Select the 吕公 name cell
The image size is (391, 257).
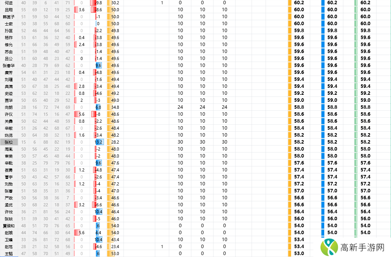click(x=9, y=58)
